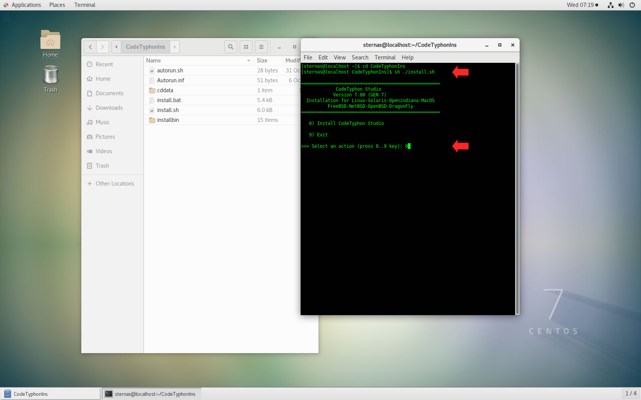Open terminal Edit menu

[x=323, y=58]
